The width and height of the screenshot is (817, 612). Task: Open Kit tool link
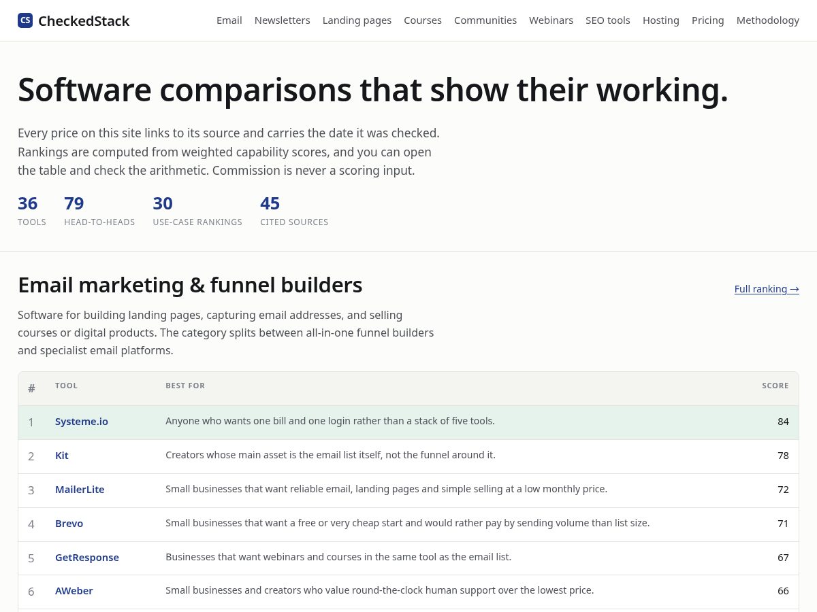pos(62,456)
